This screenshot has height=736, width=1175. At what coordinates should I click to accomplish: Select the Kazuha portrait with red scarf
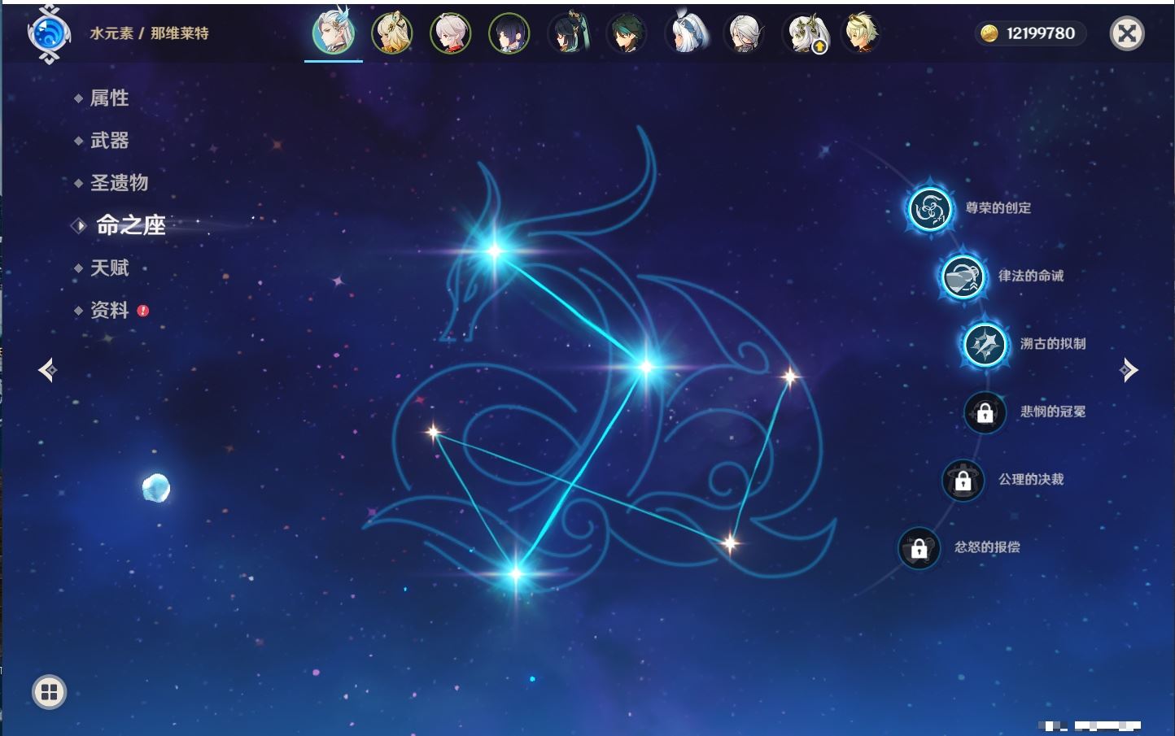[x=451, y=33]
